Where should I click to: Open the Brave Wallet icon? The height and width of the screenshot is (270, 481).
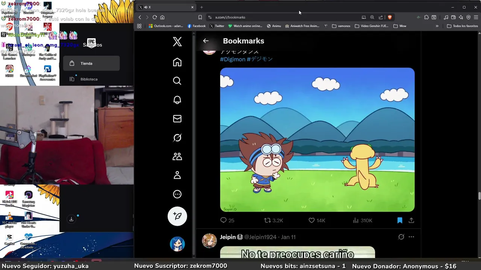point(453,17)
